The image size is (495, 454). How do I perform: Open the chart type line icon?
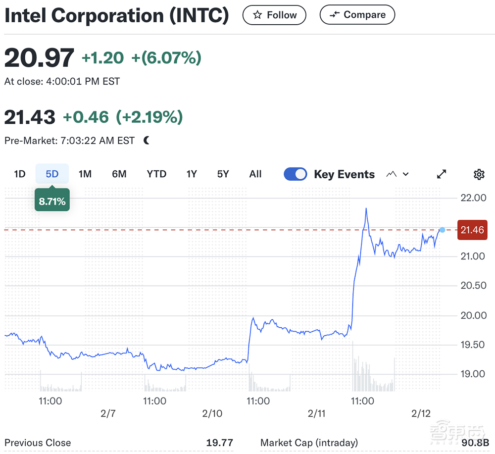(x=392, y=174)
